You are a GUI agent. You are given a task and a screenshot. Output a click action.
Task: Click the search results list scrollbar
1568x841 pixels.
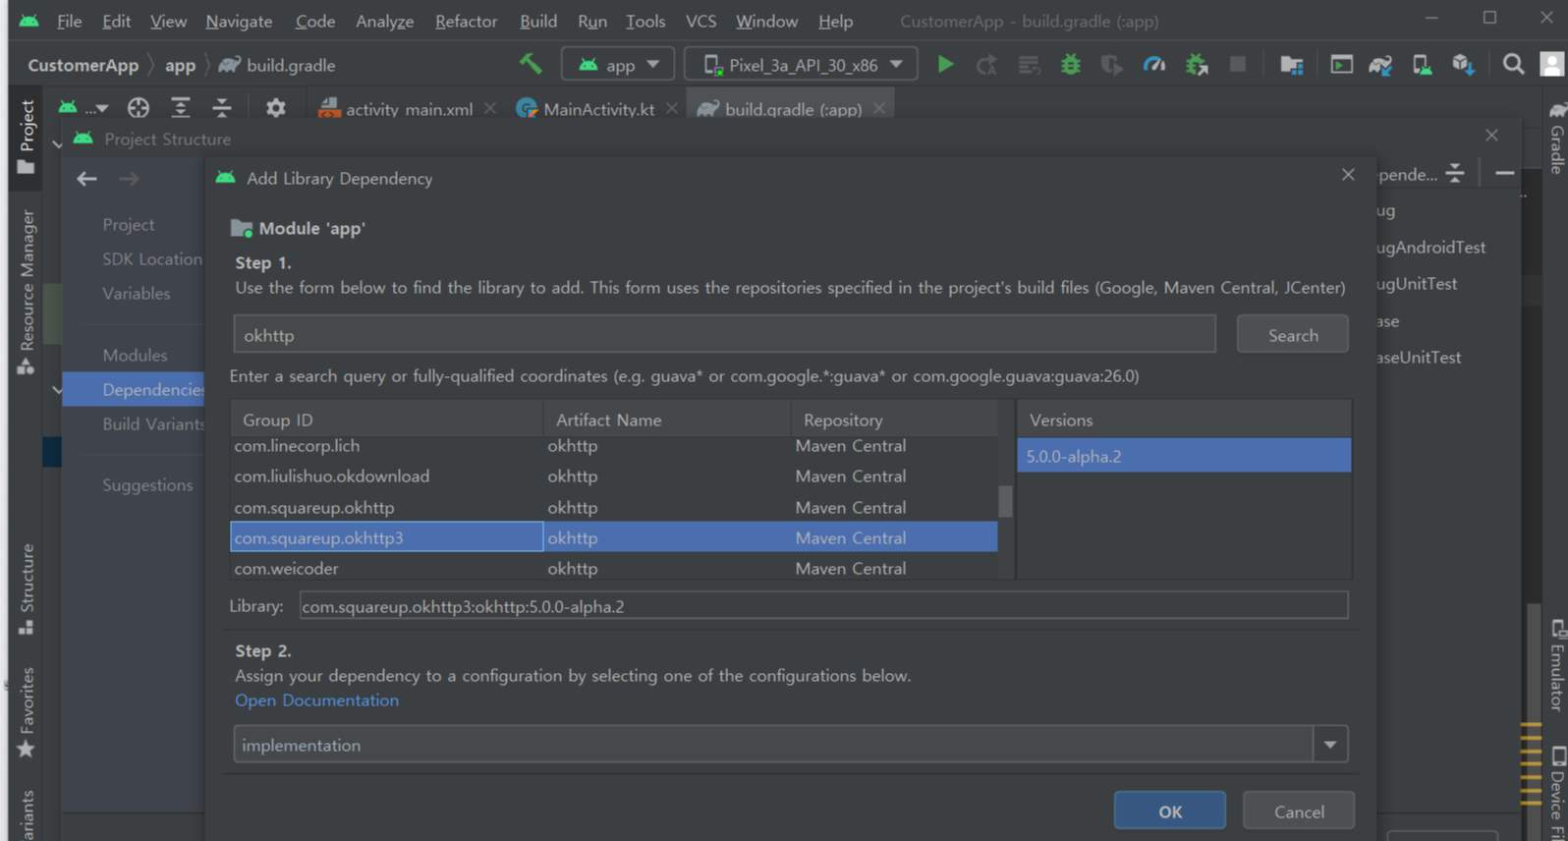(x=1005, y=501)
